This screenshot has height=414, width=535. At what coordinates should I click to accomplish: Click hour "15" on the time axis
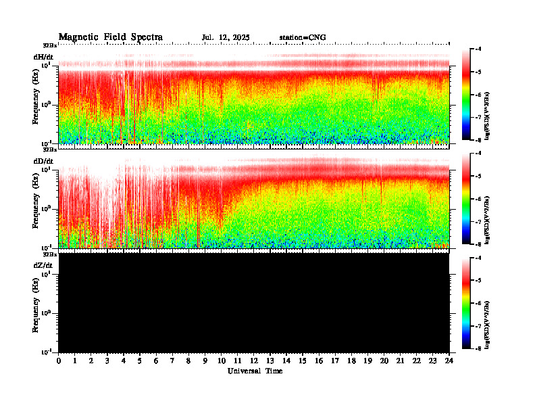coord(303,361)
